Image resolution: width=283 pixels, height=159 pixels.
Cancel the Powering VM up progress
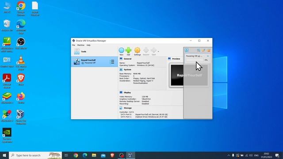coord(208,56)
